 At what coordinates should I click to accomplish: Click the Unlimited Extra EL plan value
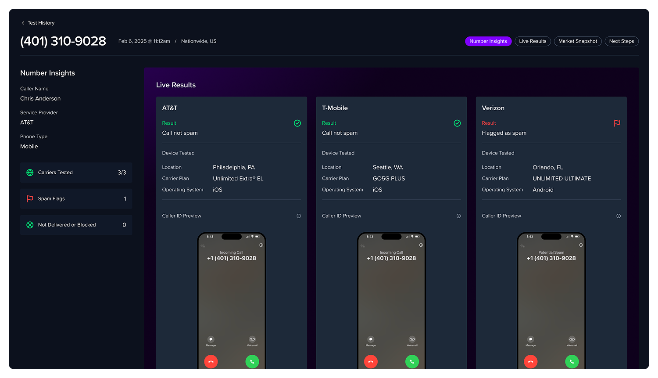pos(238,179)
